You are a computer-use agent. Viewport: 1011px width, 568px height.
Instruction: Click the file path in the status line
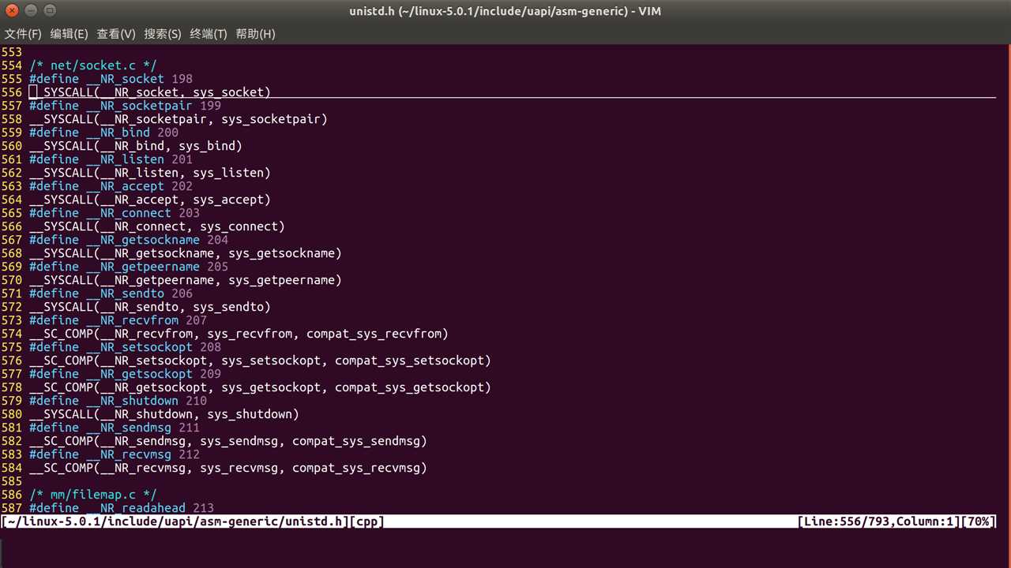click(175, 521)
